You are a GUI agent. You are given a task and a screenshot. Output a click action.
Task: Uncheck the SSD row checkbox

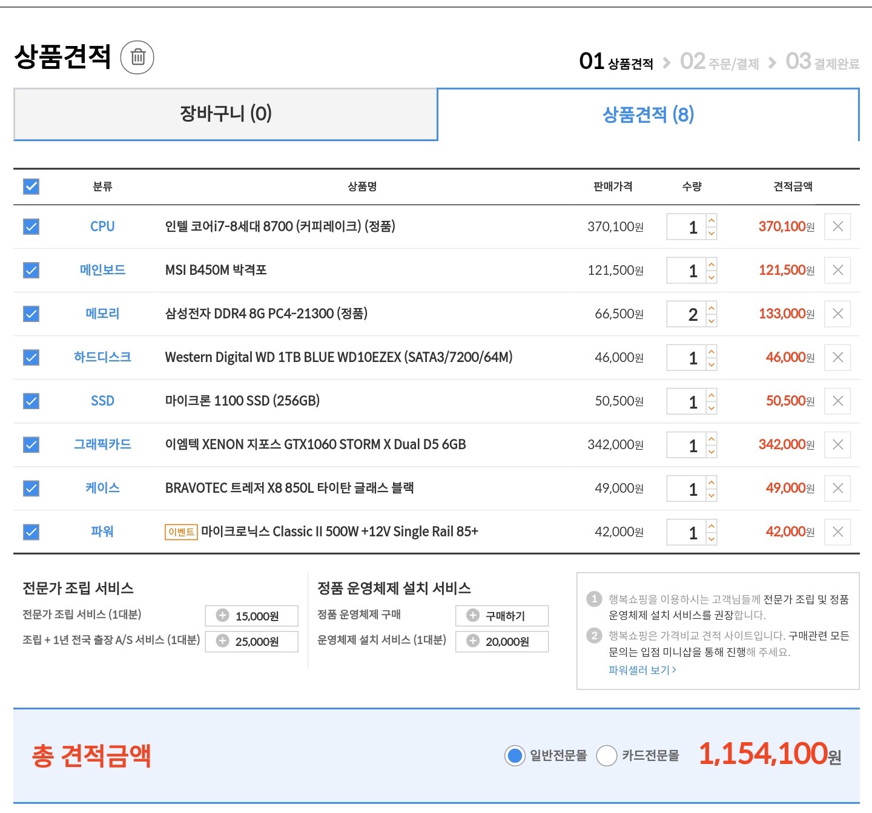coord(31,401)
